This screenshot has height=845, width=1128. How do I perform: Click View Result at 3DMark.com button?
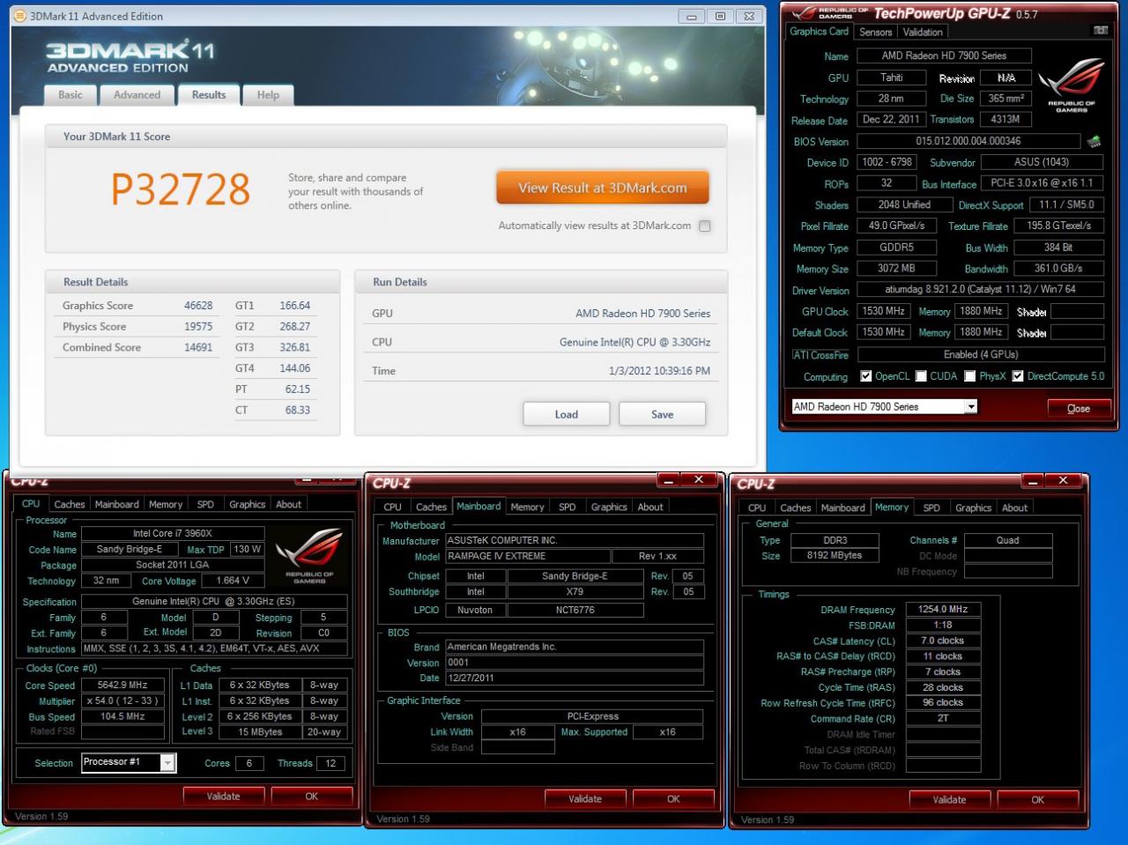[603, 188]
